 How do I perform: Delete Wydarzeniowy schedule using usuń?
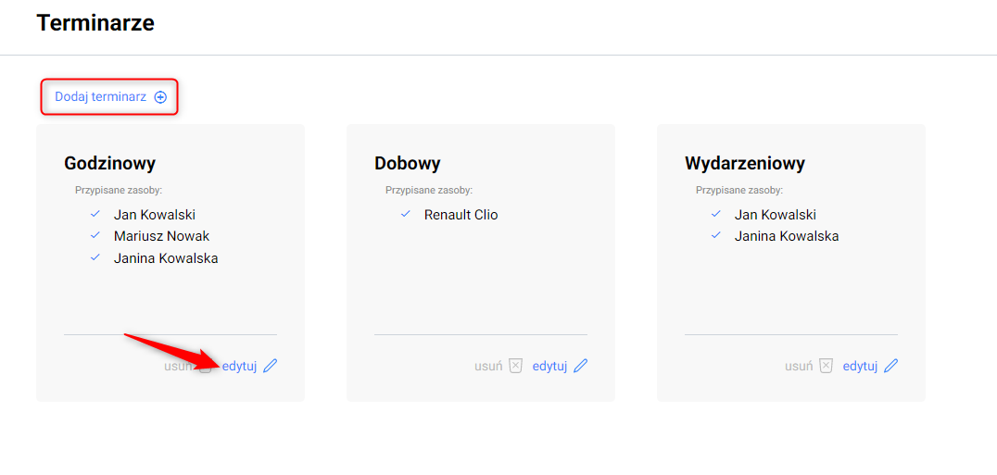799,366
